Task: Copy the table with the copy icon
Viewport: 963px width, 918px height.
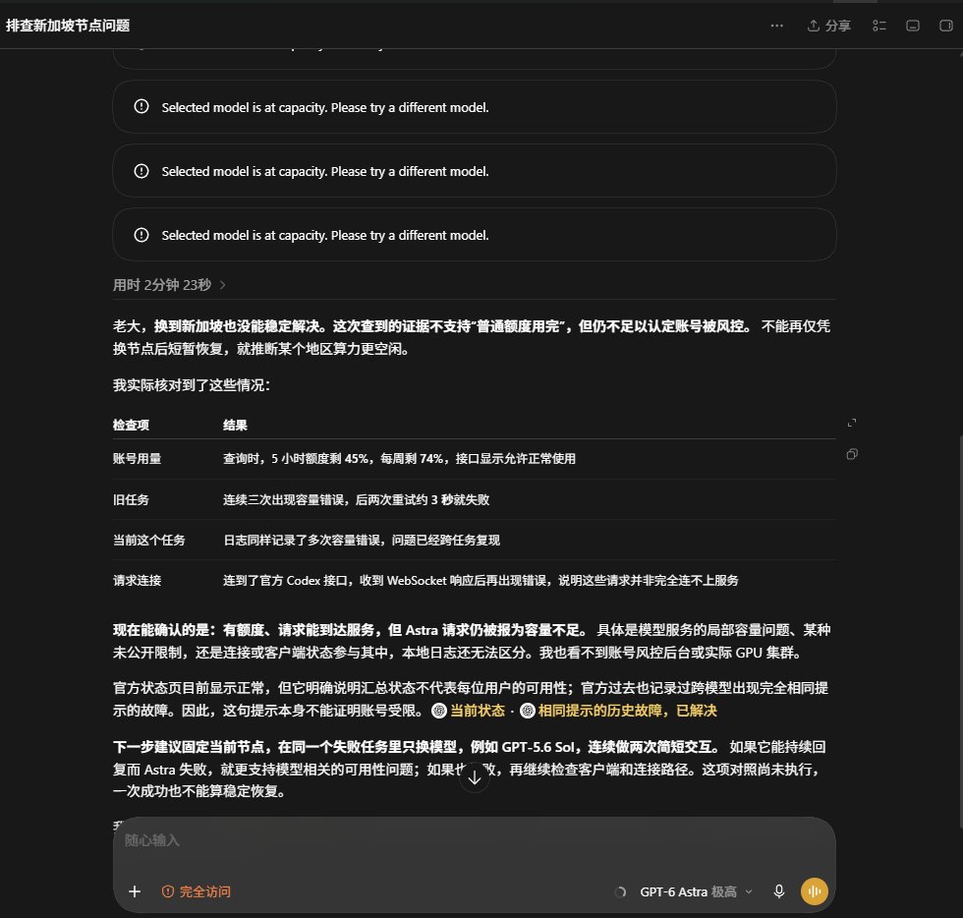Action: (x=852, y=454)
